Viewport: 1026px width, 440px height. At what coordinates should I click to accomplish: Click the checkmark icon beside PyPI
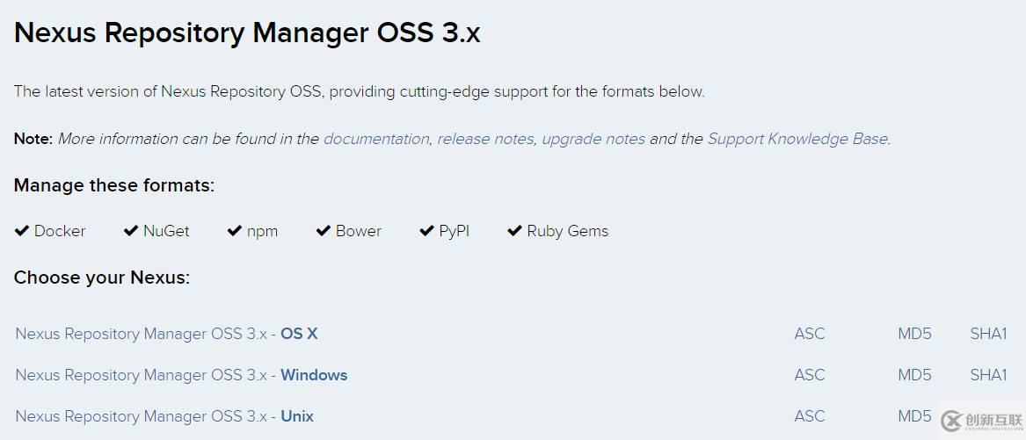click(426, 231)
